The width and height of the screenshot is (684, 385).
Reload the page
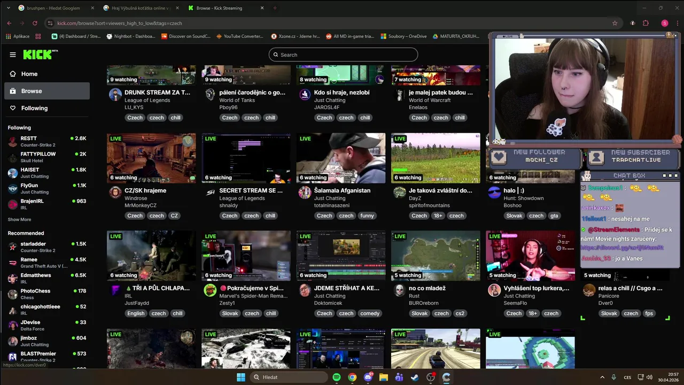35,23
